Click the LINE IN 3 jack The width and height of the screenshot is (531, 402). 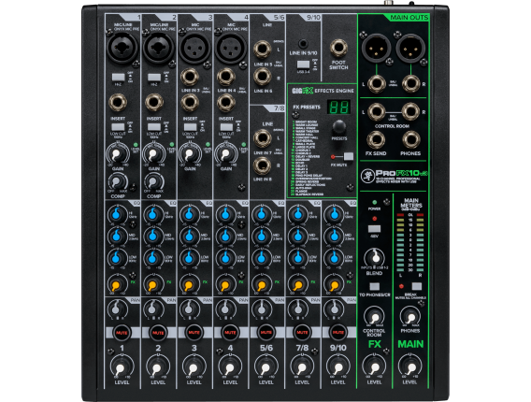(190, 77)
